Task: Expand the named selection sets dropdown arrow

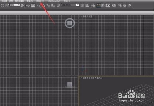Action: (x=78, y=5)
